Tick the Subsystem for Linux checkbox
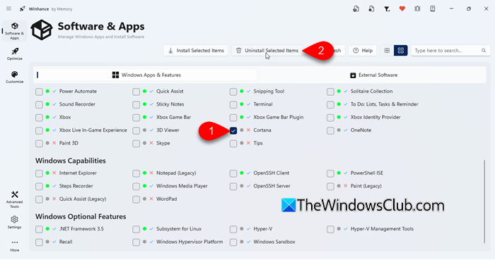The width and height of the screenshot is (495, 260). pos(136,229)
